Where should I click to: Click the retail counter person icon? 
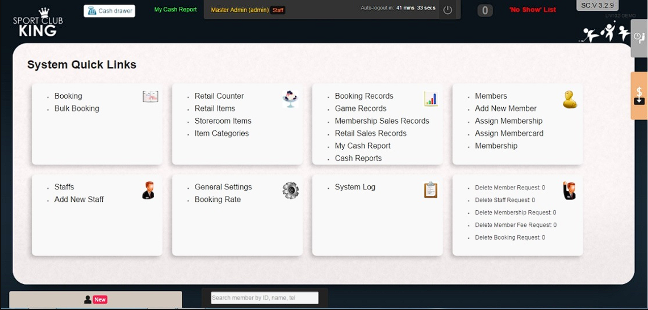(x=290, y=99)
